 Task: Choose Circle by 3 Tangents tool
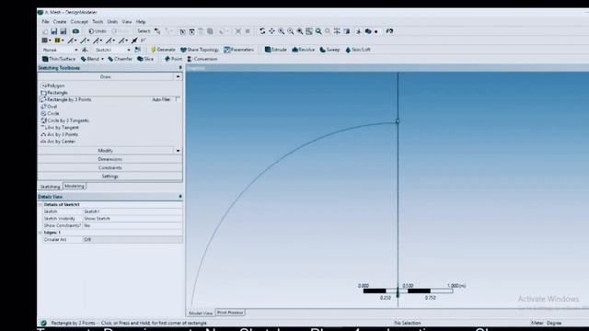coord(65,120)
